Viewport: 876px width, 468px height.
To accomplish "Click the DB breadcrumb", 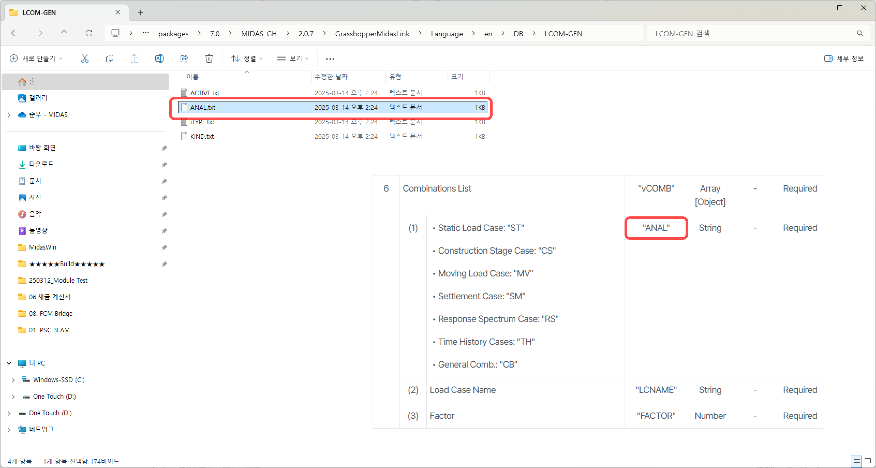I will tap(518, 33).
